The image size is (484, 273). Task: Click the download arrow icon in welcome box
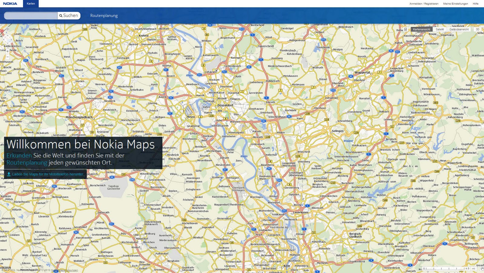click(9, 174)
